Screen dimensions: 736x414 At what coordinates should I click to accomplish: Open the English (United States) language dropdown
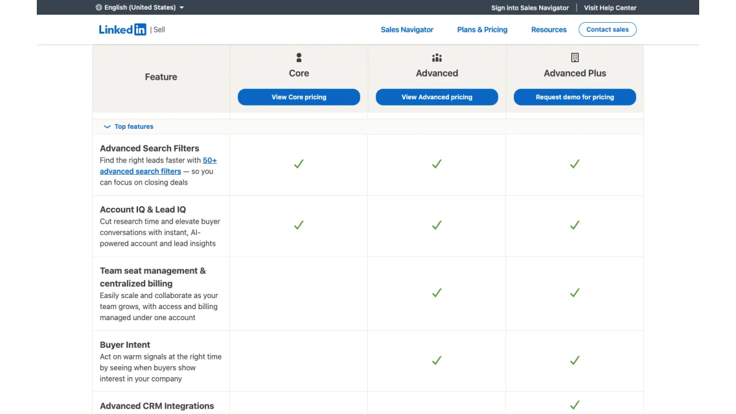click(x=140, y=7)
